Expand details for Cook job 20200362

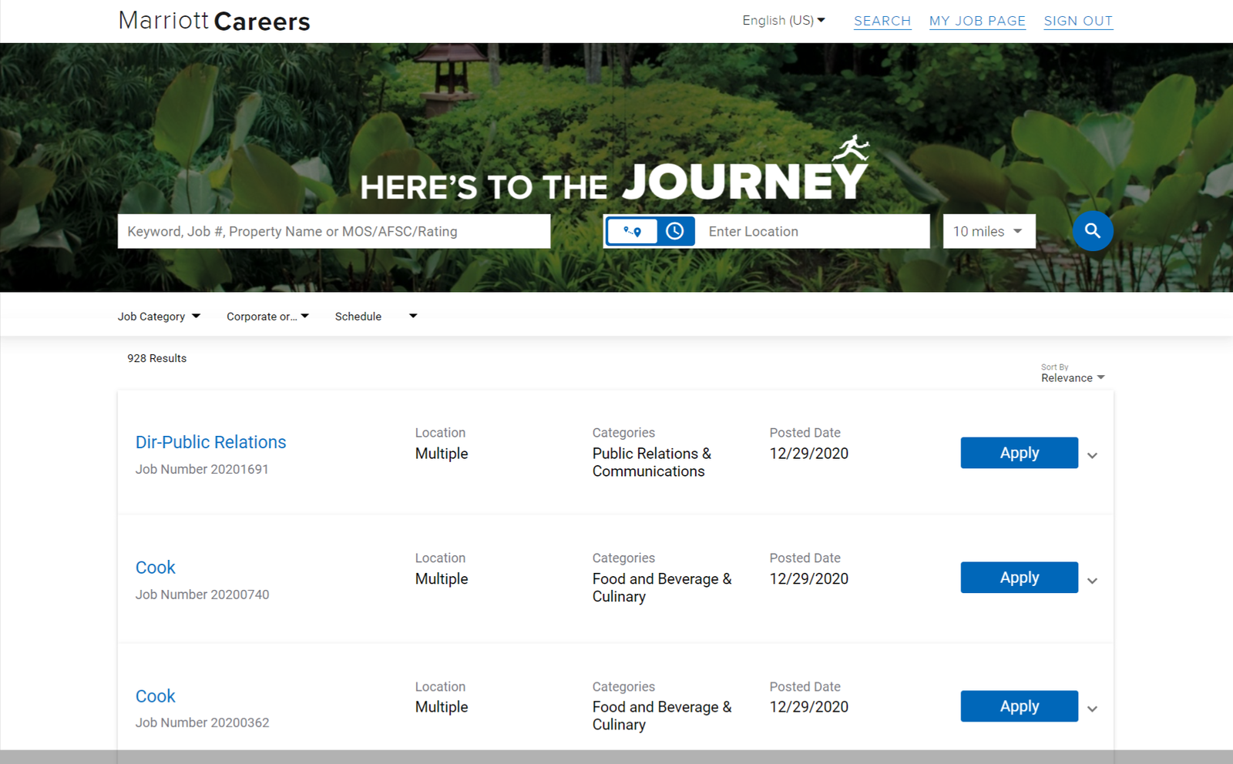[x=1092, y=709]
